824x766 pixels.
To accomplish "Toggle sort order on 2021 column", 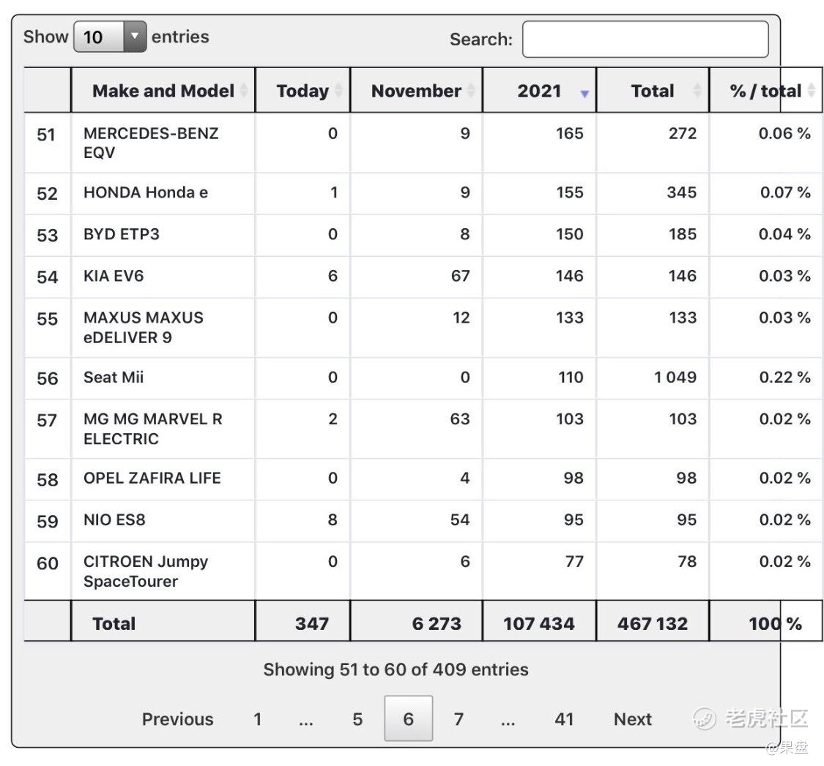I will (x=539, y=90).
